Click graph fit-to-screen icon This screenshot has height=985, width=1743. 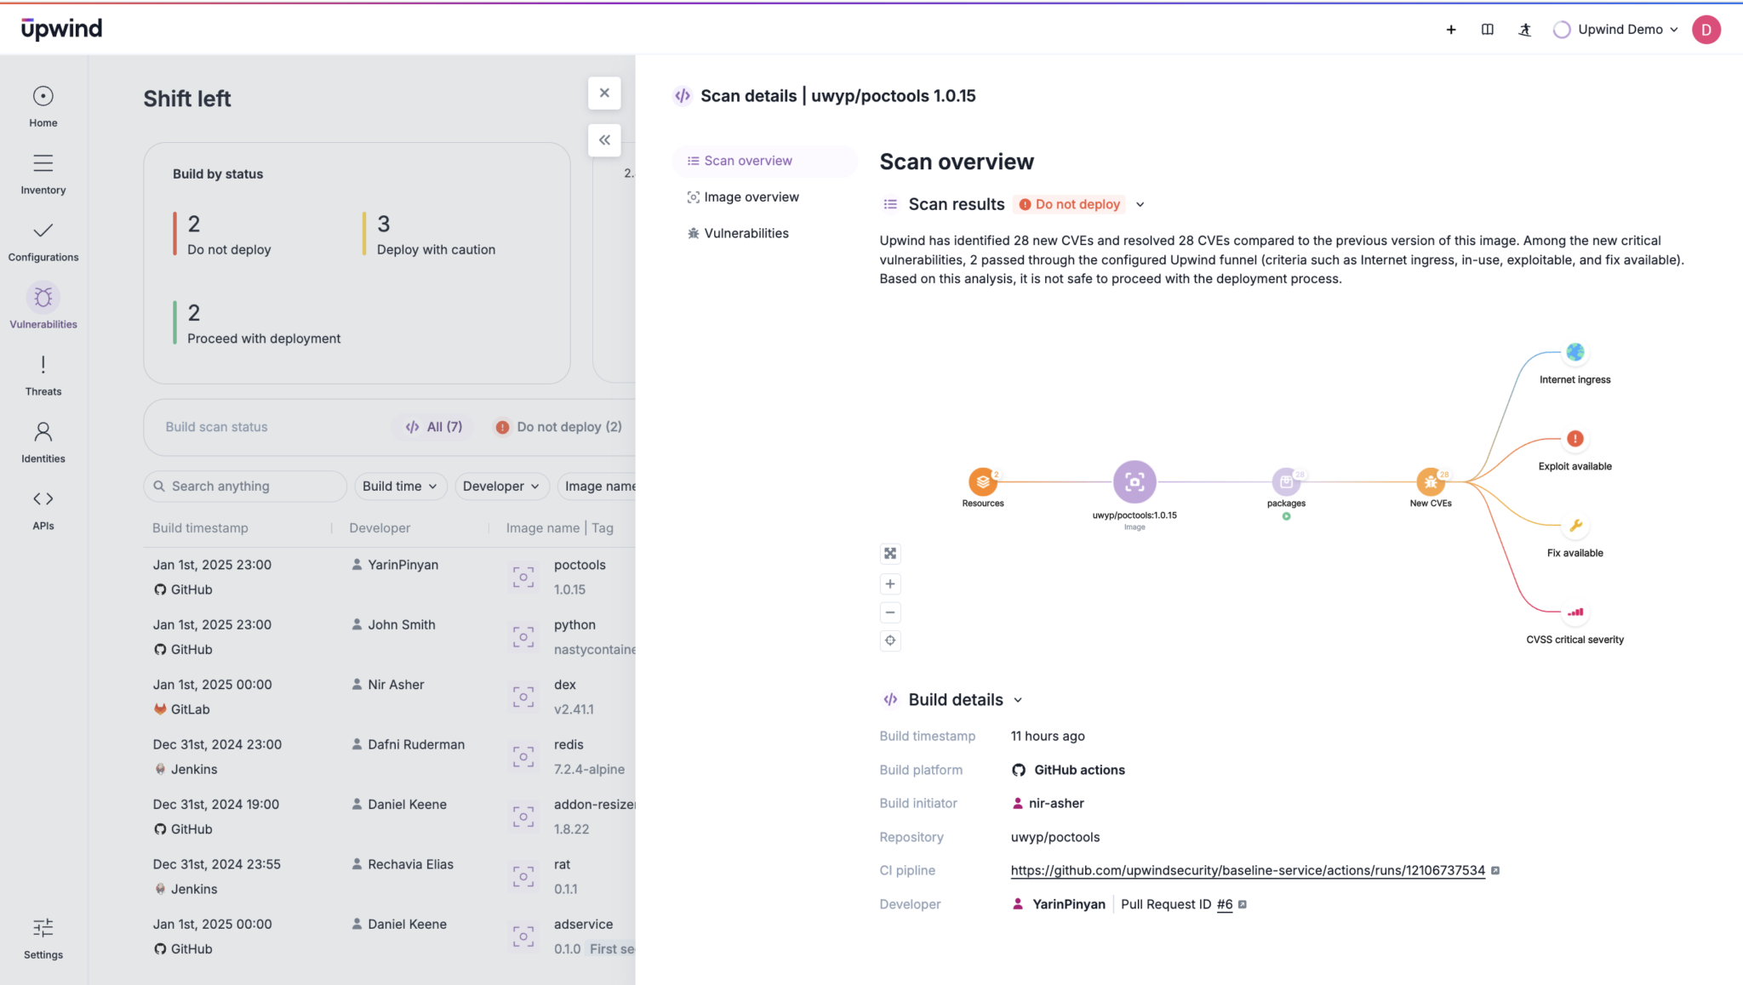890,554
